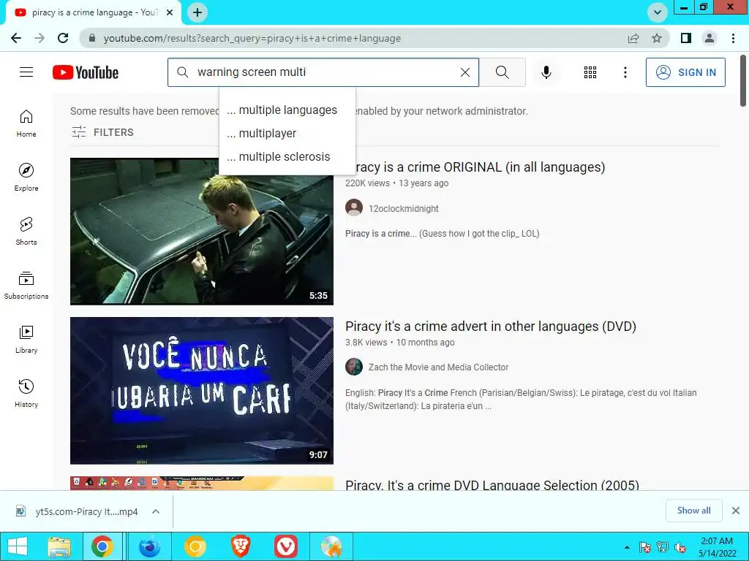Click the browser address bar URL
749x561 pixels.
tap(252, 38)
